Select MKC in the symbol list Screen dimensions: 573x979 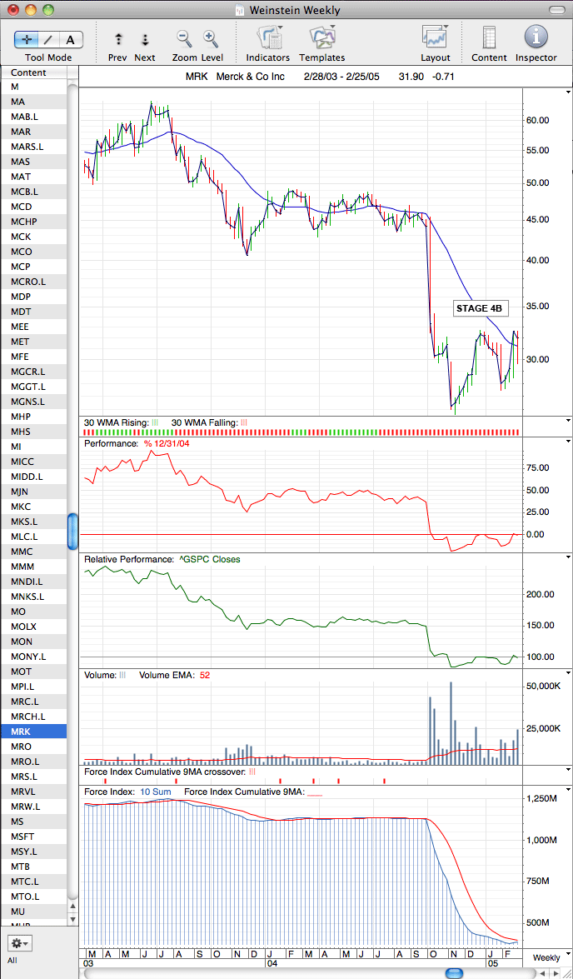coord(33,507)
